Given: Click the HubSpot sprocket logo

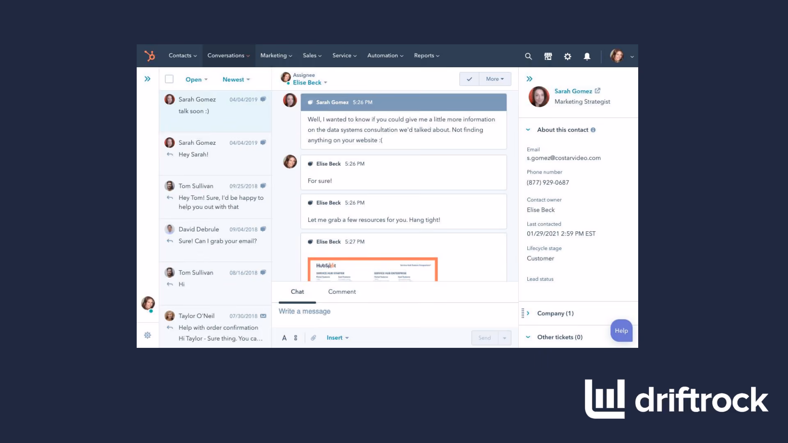Looking at the screenshot, I should point(150,56).
